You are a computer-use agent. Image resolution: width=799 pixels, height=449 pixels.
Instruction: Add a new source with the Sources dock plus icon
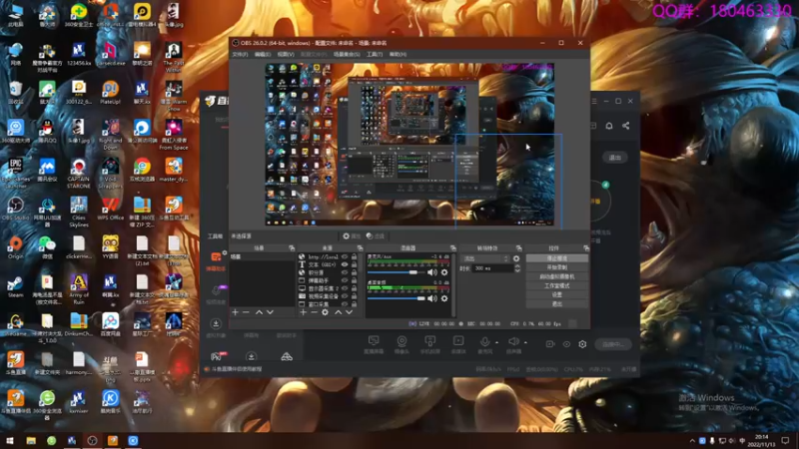coord(304,312)
